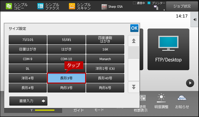
Task: Tap the 長形3号 envelope size
Action: pyautogui.click(x=66, y=78)
